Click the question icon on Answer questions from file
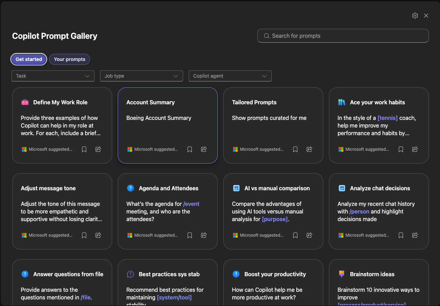The height and width of the screenshot is (306, 440). [25, 274]
